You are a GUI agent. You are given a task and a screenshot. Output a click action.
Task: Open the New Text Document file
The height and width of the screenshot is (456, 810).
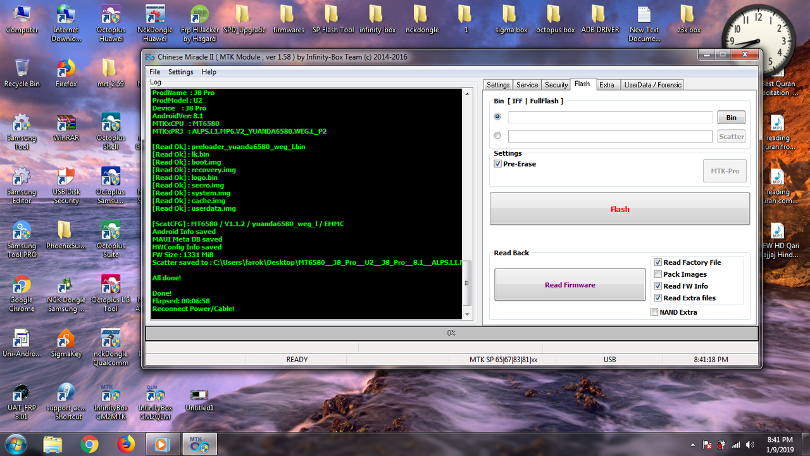pos(644,23)
